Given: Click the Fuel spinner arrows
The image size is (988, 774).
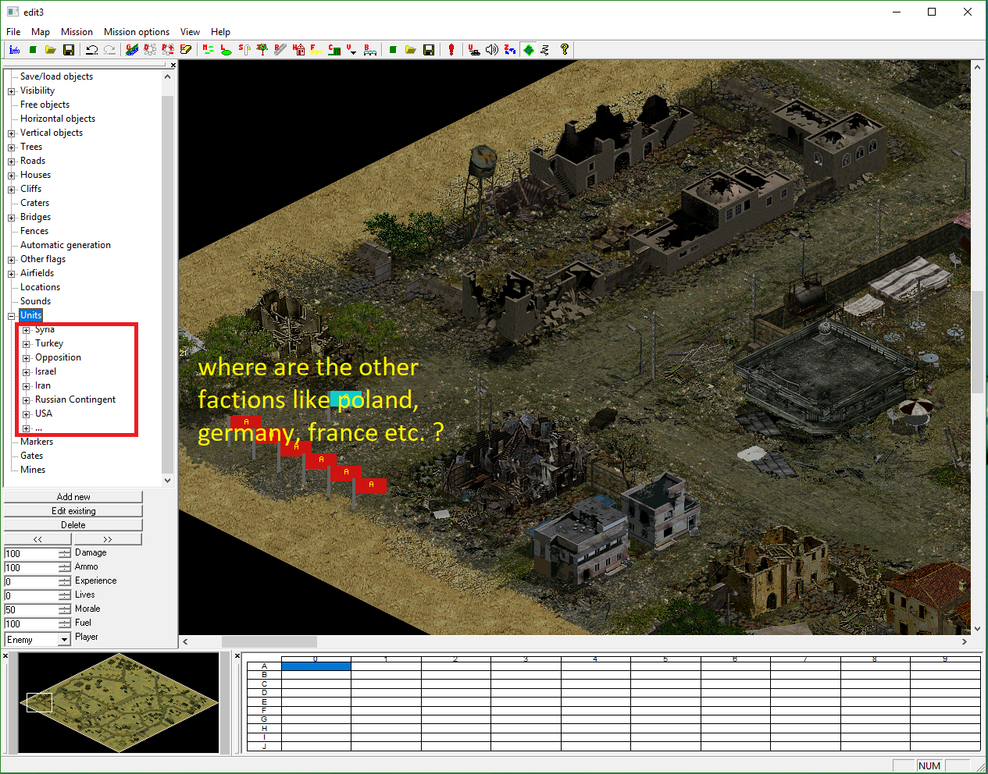Looking at the screenshot, I should click(65, 624).
